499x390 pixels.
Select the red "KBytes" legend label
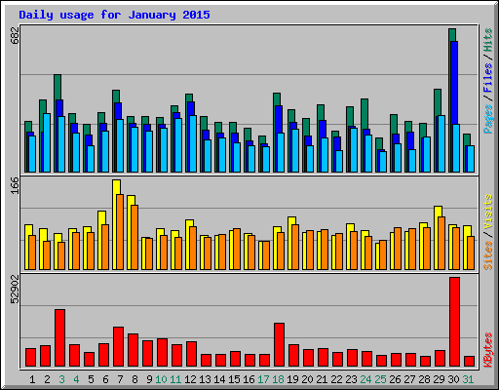[488, 350]
